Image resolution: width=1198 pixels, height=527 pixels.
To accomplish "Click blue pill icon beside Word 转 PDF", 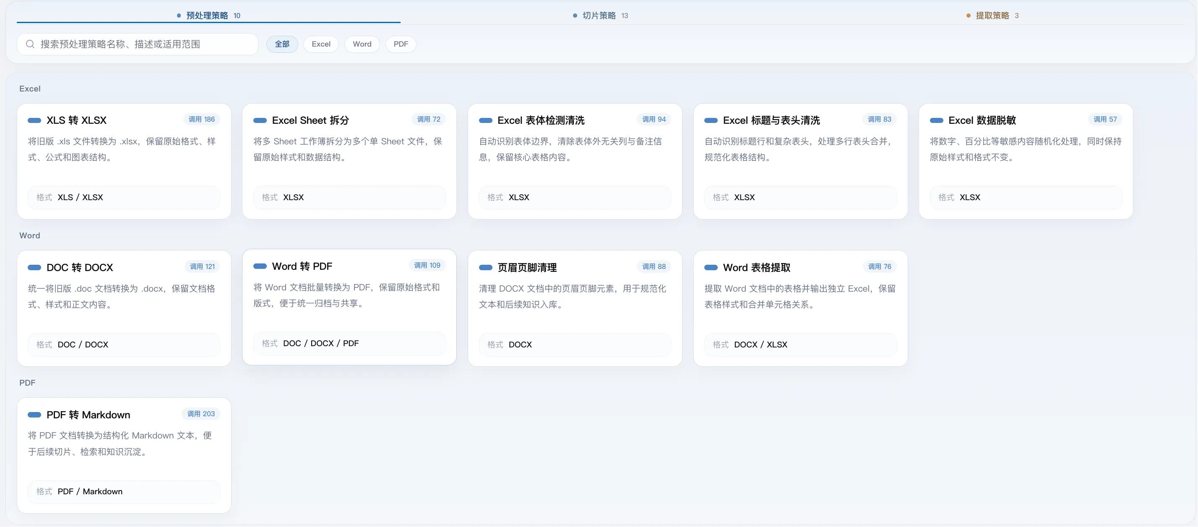I will (x=260, y=266).
